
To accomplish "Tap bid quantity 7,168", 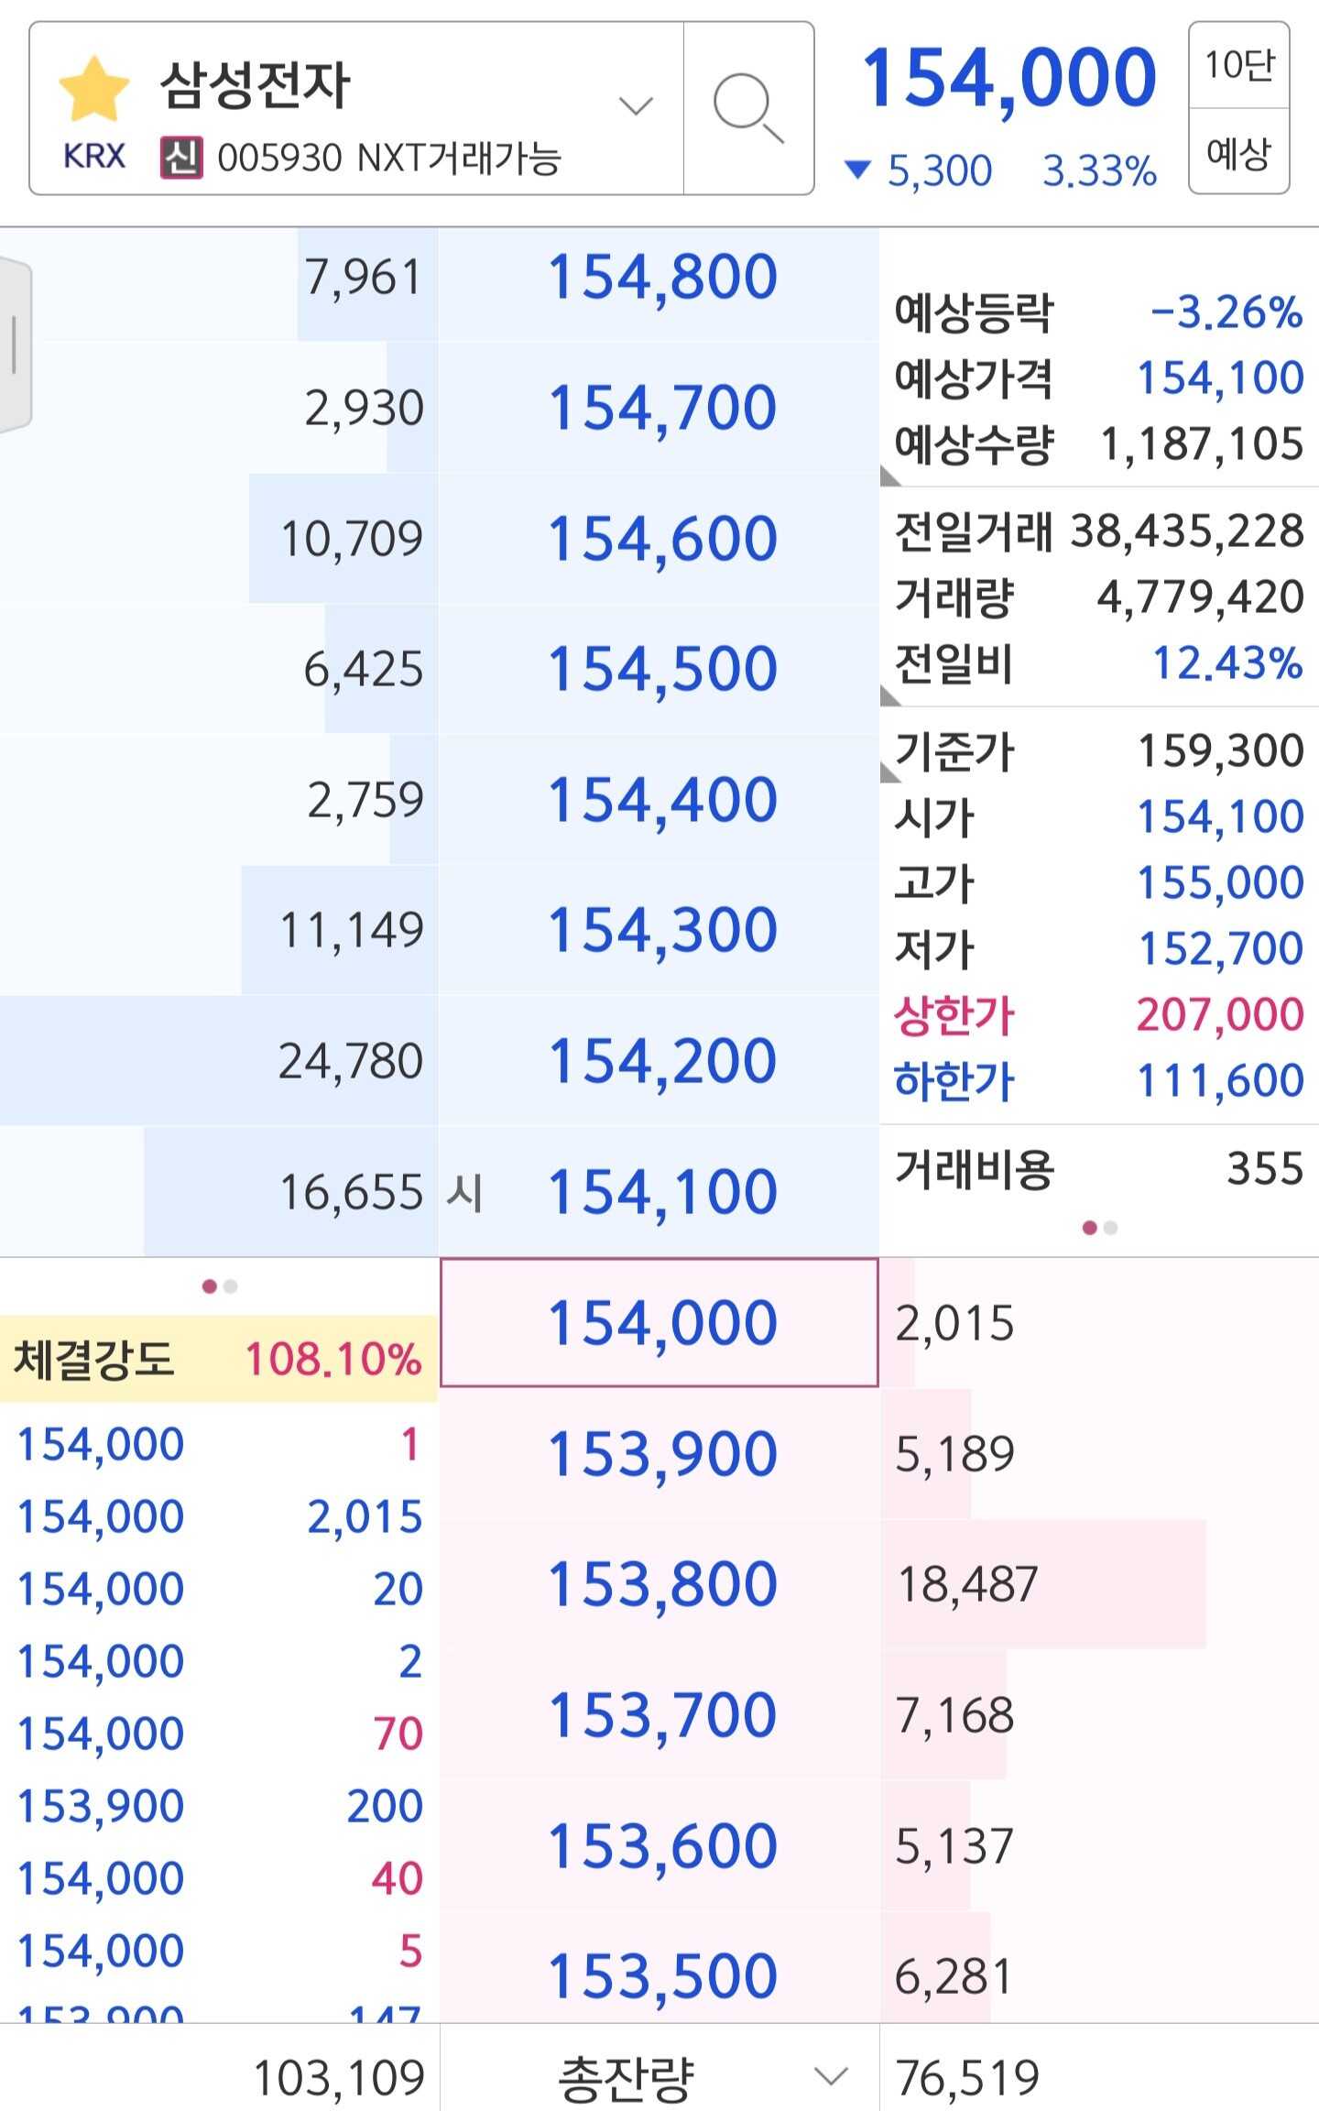I will (x=954, y=1715).
